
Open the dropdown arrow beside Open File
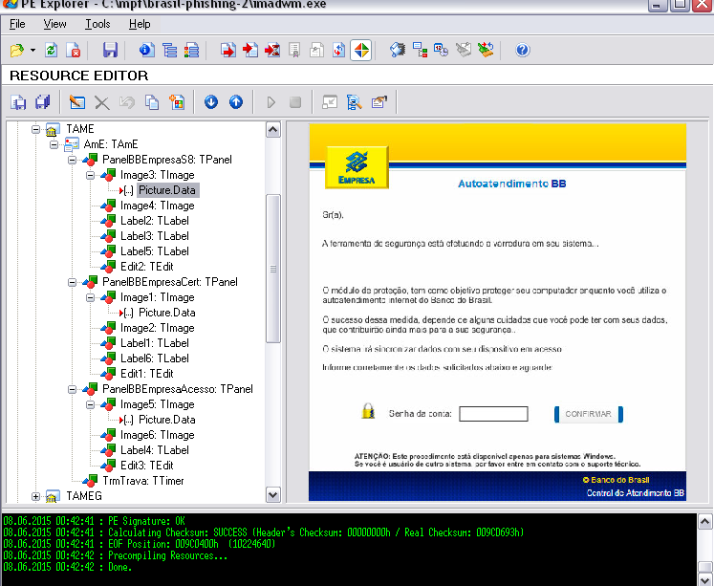pos(32,50)
